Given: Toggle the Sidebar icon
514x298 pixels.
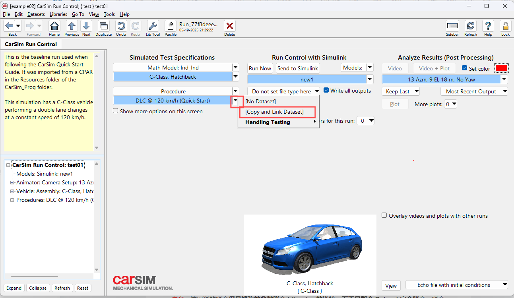Looking at the screenshot, I should [452, 26].
